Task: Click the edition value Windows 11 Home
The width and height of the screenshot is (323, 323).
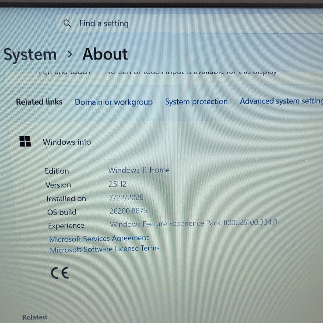Action: (x=139, y=170)
